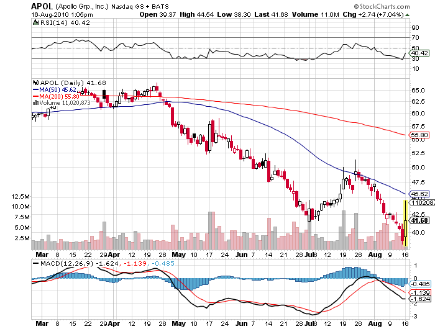Click the green up-triangle after the Chg value
435x329 pixels.
click(407, 15)
